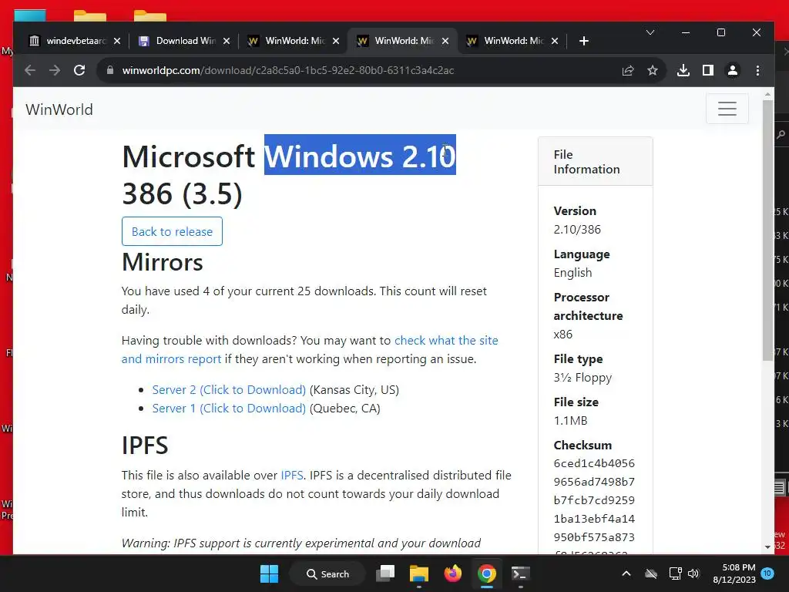Click the forward navigation arrow
The image size is (789, 592).
pyautogui.click(x=55, y=70)
